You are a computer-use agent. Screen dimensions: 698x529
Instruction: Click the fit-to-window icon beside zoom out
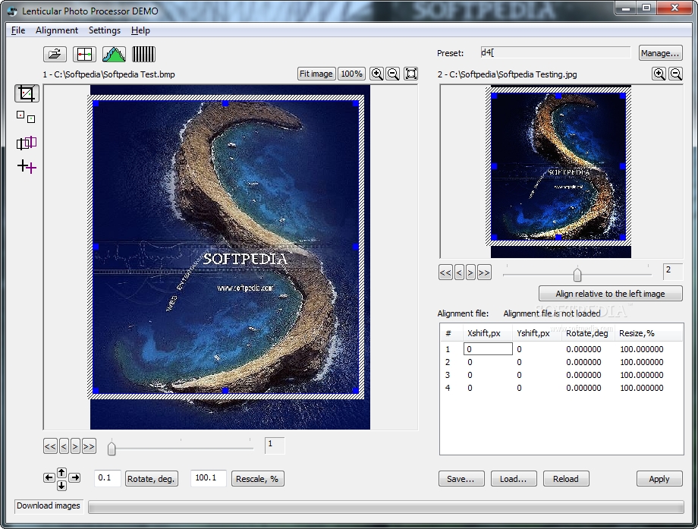point(411,74)
